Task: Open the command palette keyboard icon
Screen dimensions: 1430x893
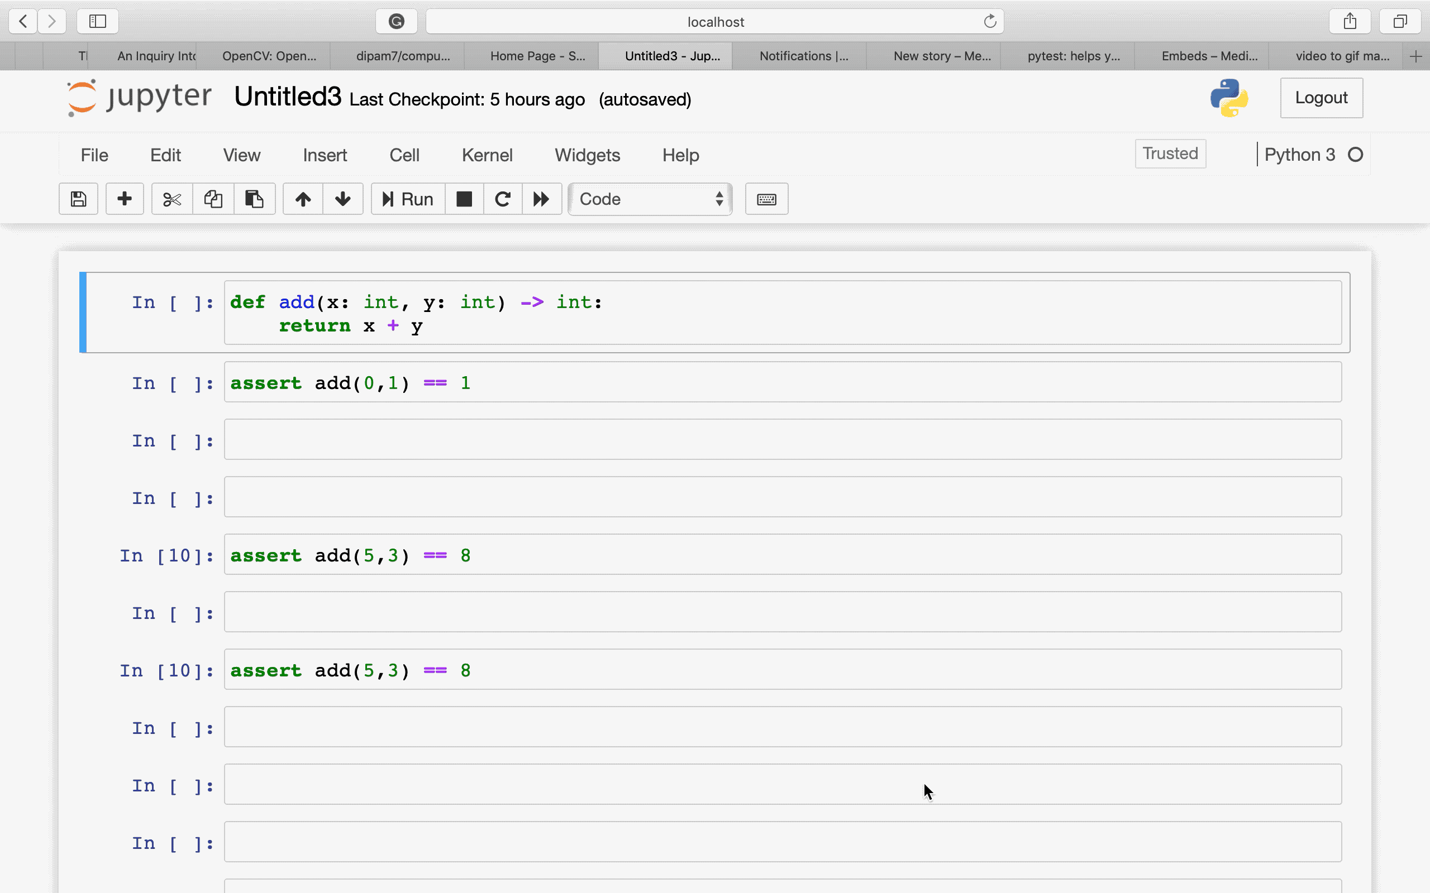Action: pos(765,199)
